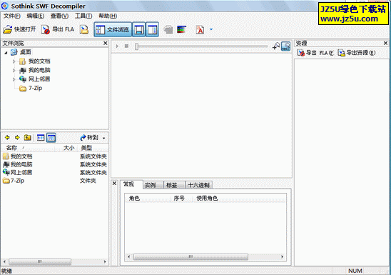Open the 查看(V) menu
Image resolution: width=391 pixels, height=275 pixels.
click(59, 16)
